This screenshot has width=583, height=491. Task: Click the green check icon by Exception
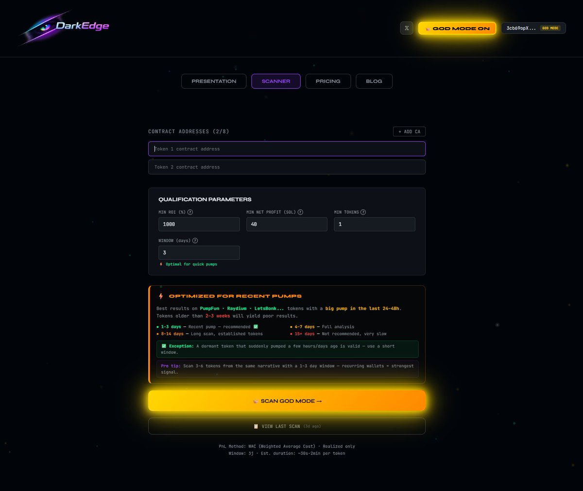coord(164,346)
